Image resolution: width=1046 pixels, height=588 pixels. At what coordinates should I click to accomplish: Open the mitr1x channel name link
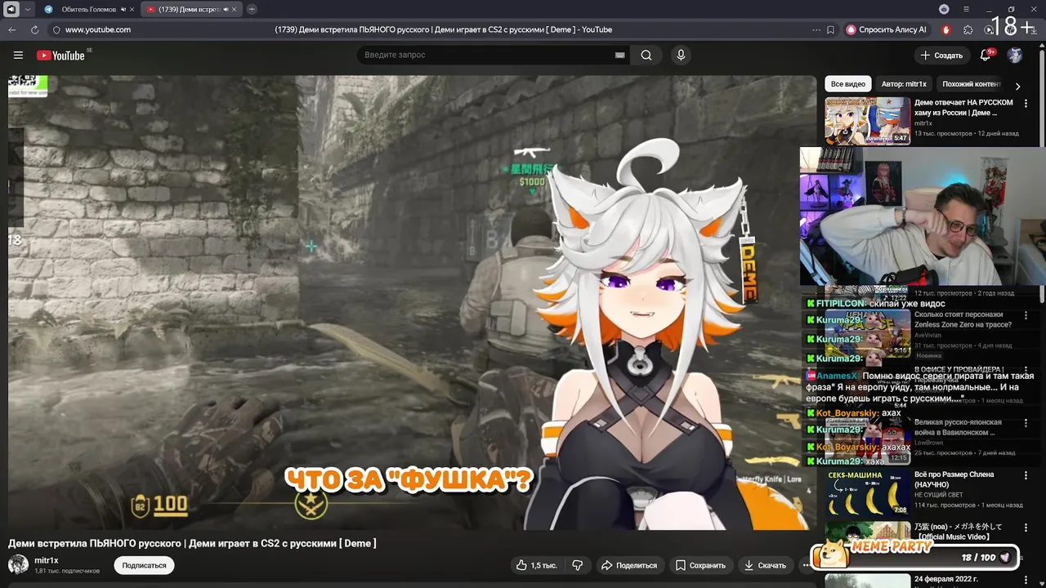tap(47, 560)
